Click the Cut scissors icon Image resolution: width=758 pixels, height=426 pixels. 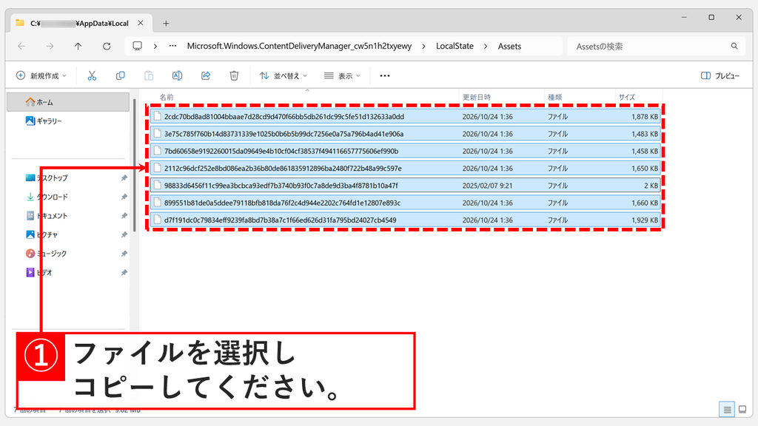click(x=92, y=75)
